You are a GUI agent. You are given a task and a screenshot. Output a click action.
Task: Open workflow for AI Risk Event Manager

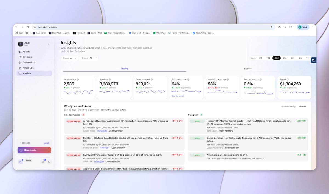point(116,131)
